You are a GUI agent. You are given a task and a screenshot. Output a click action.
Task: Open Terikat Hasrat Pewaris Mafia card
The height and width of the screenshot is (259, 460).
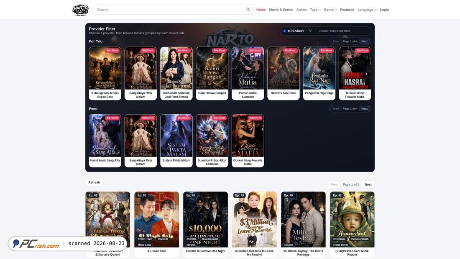tap(355, 73)
